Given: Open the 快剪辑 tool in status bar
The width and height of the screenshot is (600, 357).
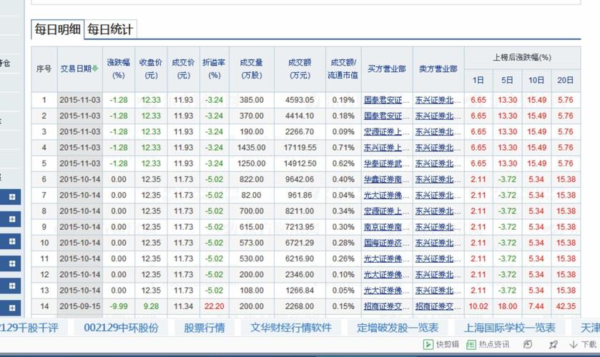Looking at the screenshot, I should pos(441,344).
